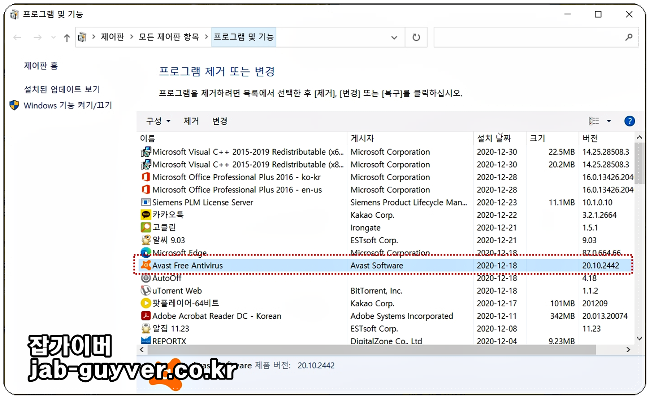This screenshot has height=399, width=650.
Task: Sort by 게시자 column header
Action: (x=362, y=138)
